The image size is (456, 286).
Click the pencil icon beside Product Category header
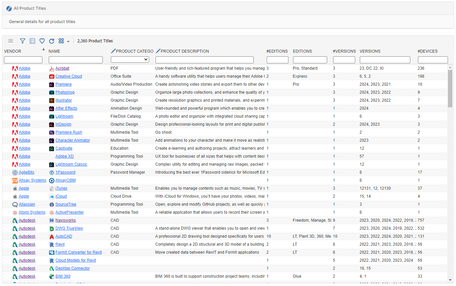[x=113, y=51]
